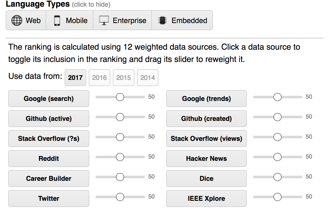The image size is (336, 210).
Task: Toggle the IEEE Xplore data source
Action: (x=206, y=198)
